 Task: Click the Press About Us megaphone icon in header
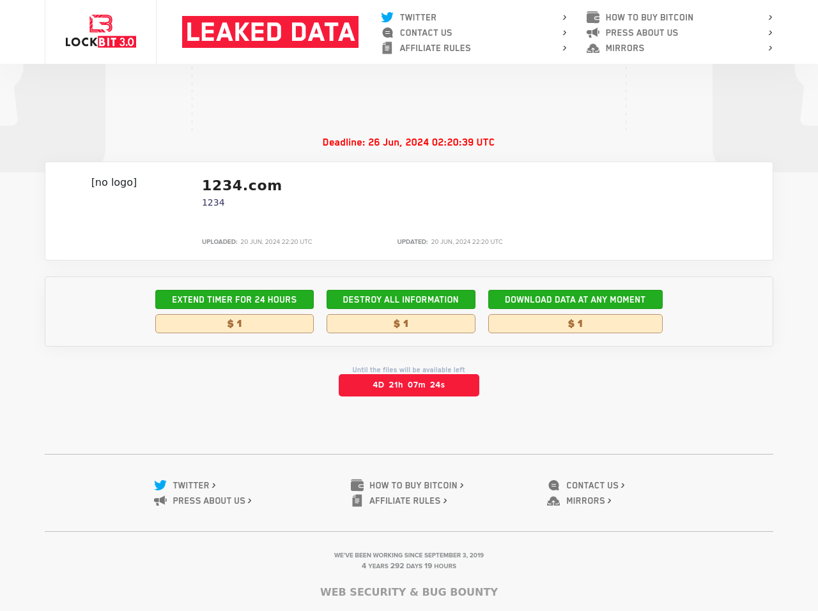click(593, 33)
